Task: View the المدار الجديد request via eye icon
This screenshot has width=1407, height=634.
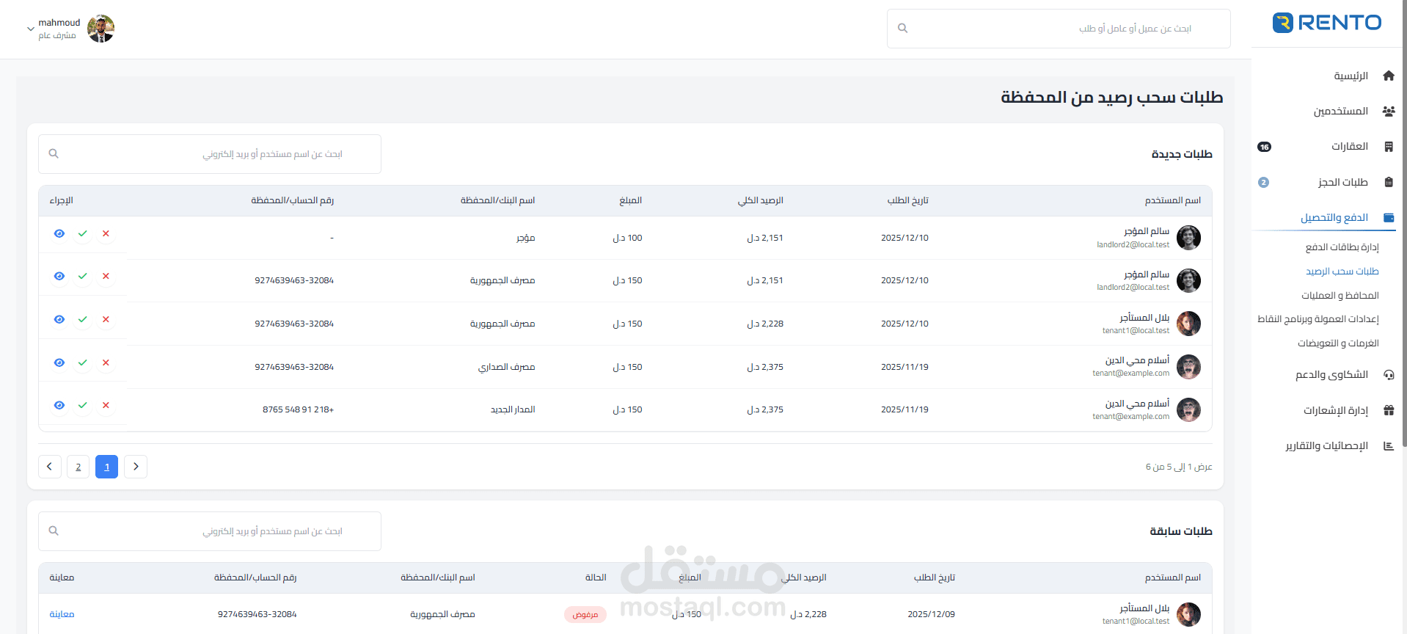Action: point(59,405)
